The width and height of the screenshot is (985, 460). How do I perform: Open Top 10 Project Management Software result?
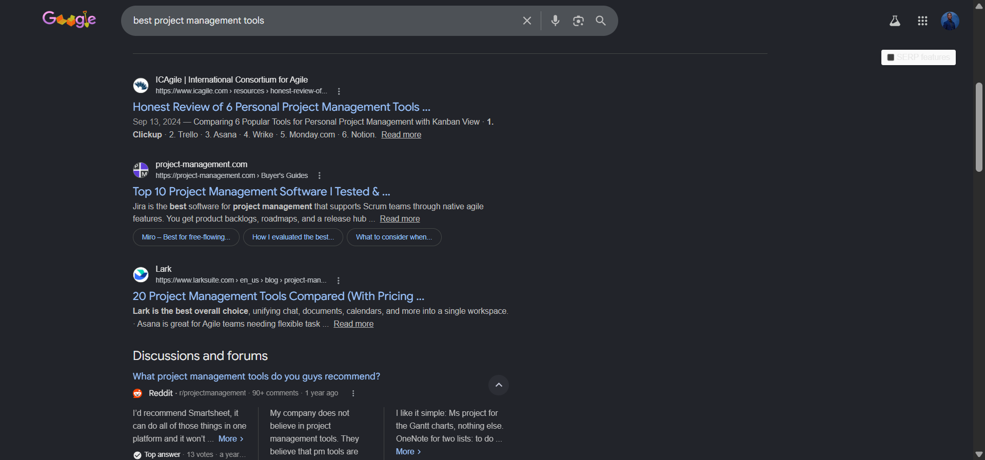261,191
